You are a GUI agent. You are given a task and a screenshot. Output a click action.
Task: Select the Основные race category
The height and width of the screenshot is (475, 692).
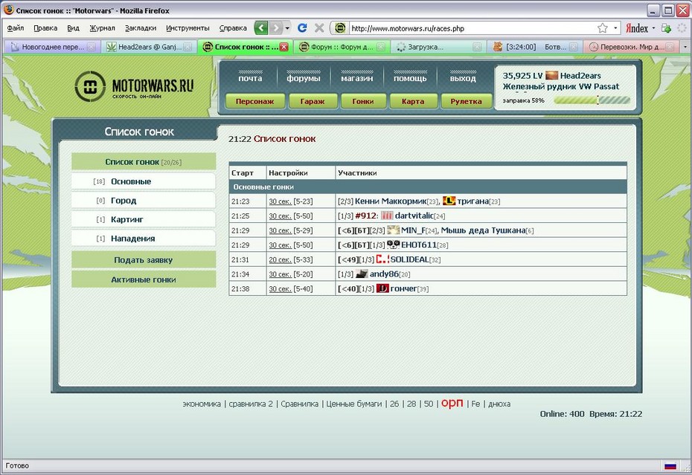[144, 181]
